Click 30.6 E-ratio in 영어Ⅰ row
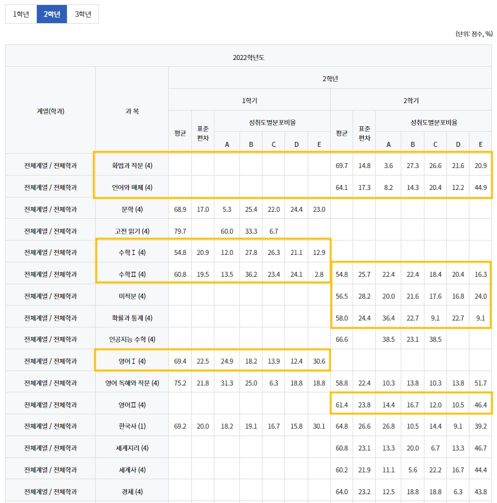 pos(319,361)
